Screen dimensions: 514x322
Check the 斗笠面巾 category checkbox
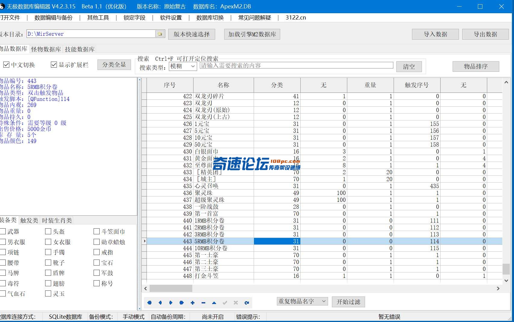(x=97, y=231)
